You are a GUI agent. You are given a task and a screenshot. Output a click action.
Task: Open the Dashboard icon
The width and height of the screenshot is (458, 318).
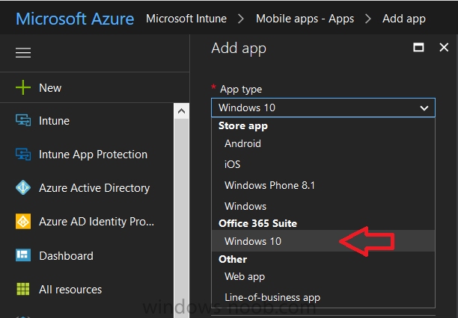pos(23,255)
